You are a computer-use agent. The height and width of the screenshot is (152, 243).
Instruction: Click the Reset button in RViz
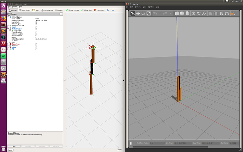tap(10, 150)
